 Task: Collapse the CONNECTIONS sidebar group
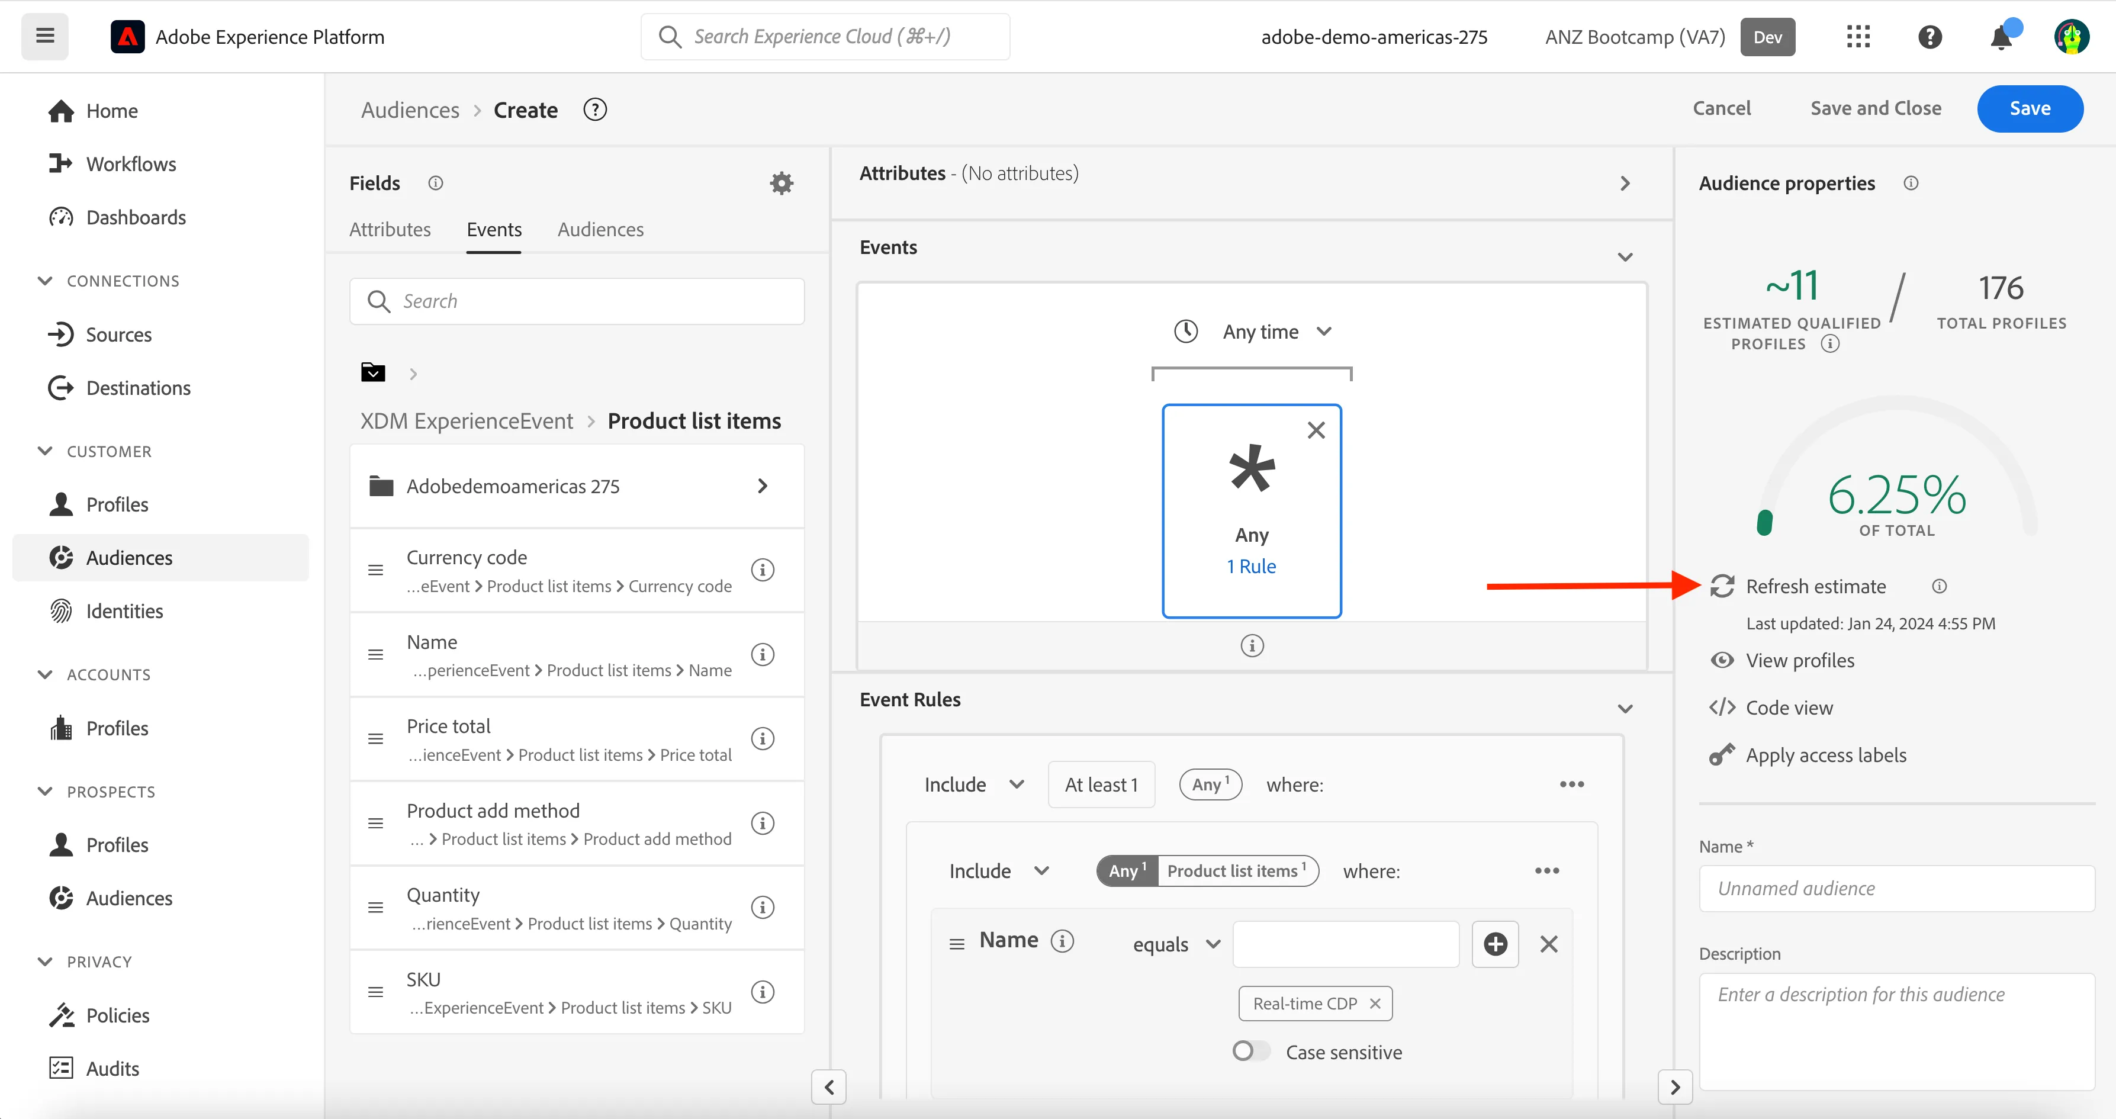coord(45,281)
